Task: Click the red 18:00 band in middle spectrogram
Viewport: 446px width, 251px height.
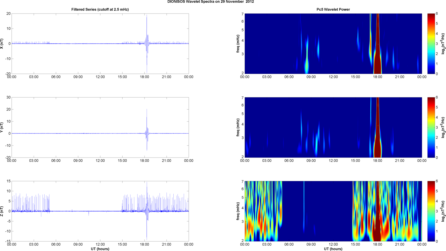Action: (378, 128)
